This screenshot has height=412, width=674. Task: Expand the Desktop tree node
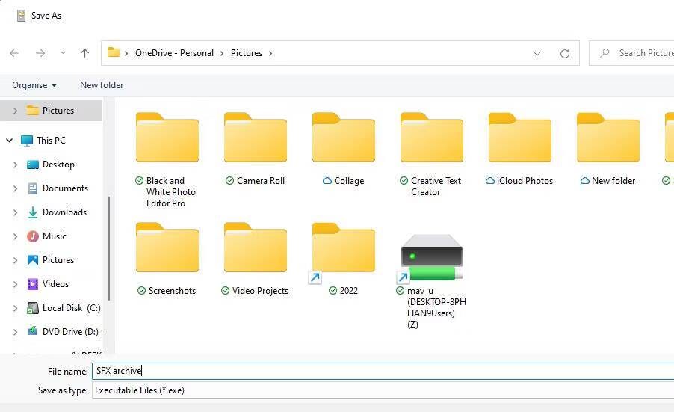point(16,165)
